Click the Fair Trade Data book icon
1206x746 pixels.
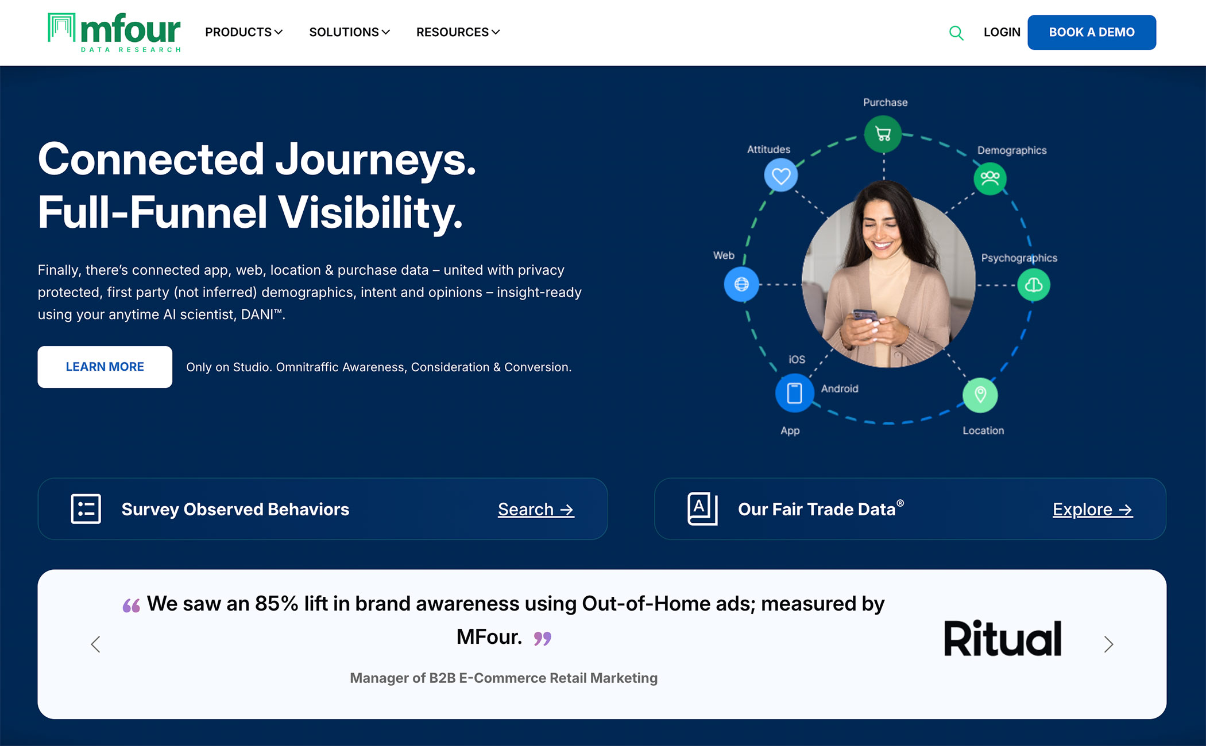[702, 508]
